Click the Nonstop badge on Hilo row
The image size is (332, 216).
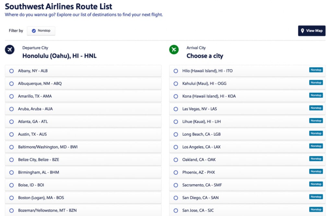coord(316,70)
